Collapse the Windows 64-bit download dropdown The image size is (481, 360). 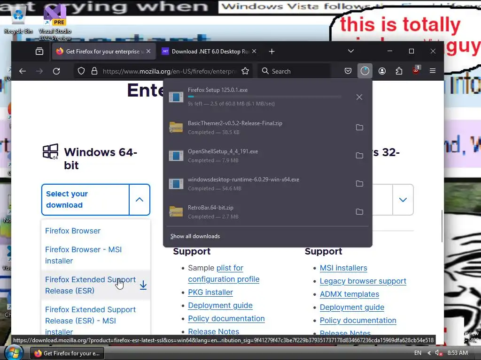[x=140, y=200]
